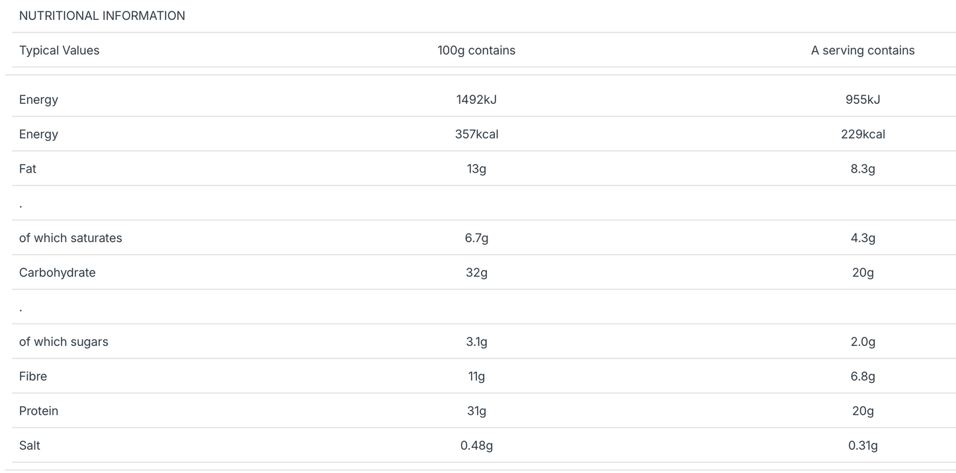Click the 'of which sugars' row label
Image resolution: width=956 pixels, height=473 pixels.
[64, 342]
